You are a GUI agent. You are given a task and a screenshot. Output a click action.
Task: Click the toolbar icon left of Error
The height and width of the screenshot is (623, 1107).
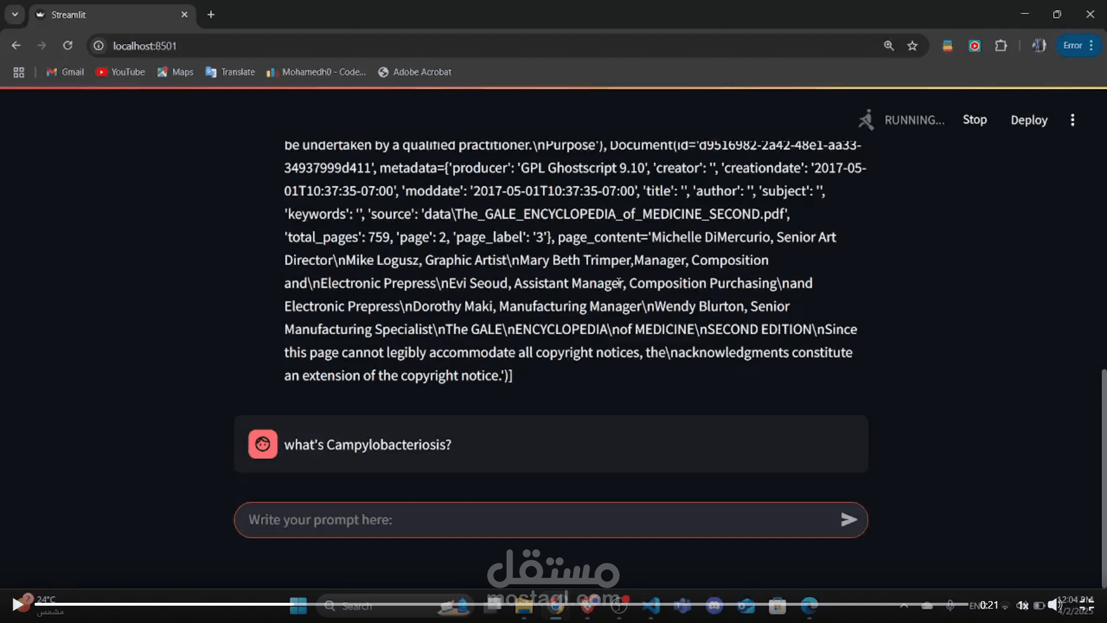tap(1039, 46)
